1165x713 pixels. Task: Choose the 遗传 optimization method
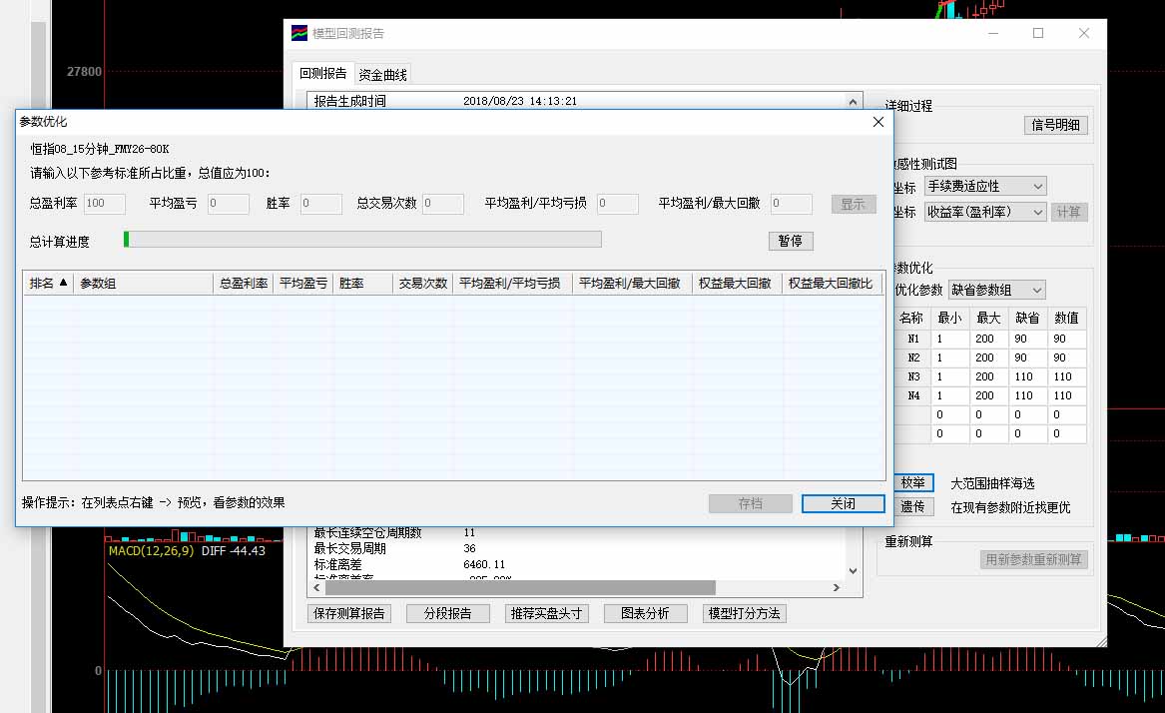pos(912,507)
